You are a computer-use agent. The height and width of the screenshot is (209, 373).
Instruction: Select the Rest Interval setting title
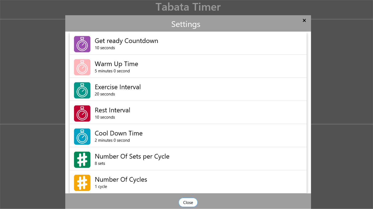click(x=112, y=110)
